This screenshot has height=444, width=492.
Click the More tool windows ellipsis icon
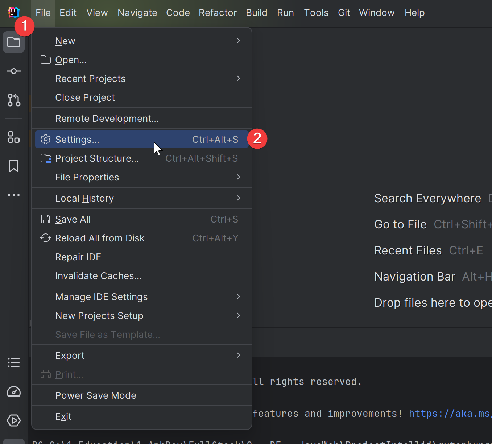pyautogui.click(x=14, y=195)
